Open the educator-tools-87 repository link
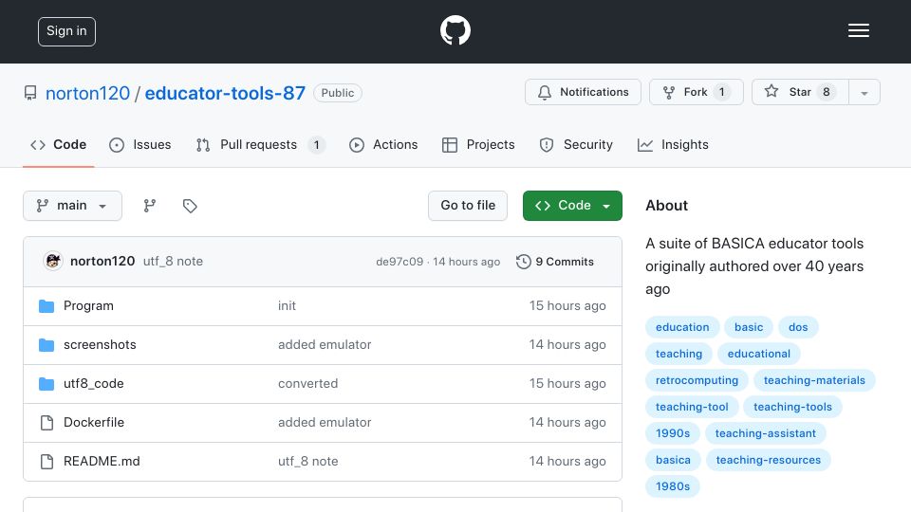Image resolution: width=911 pixels, height=512 pixels. [225, 93]
